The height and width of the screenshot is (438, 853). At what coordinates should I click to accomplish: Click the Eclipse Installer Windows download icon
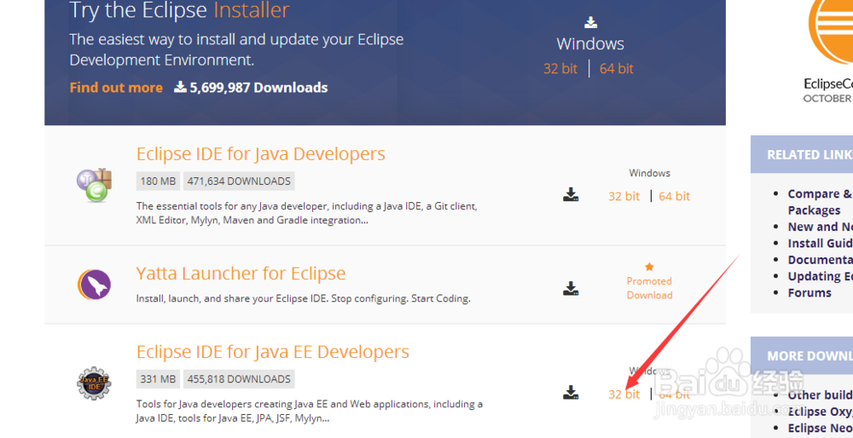(590, 22)
